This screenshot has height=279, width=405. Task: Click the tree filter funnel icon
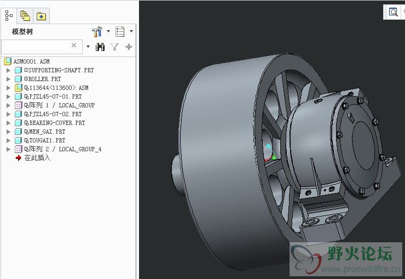click(x=114, y=47)
